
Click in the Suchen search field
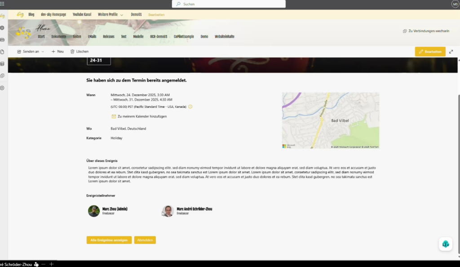[x=229, y=4]
